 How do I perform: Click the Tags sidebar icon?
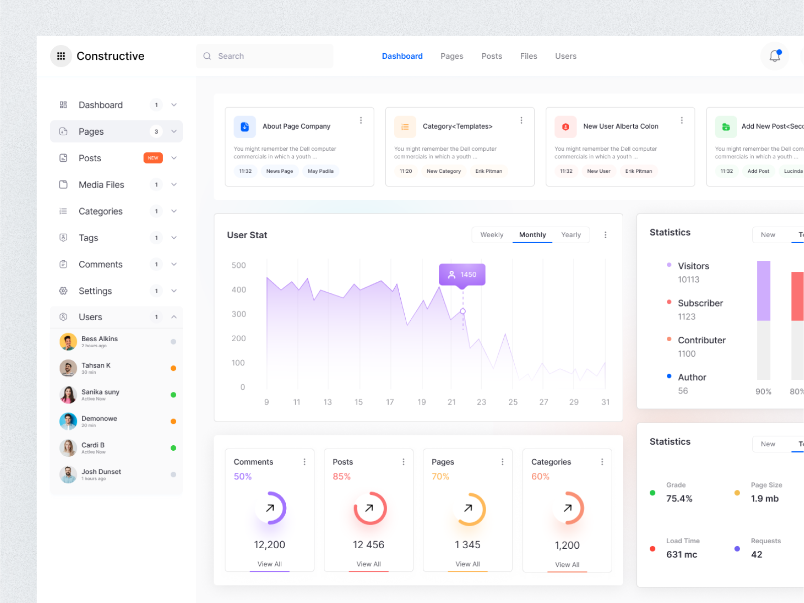coord(63,238)
